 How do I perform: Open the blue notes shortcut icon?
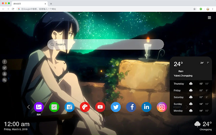click(70, 107)
